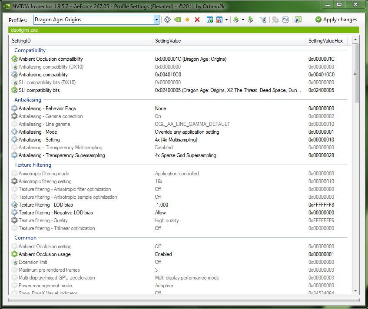Click the green NVIDIA restore defaults icon
Image resolution: width=368 pixels, height=309 pixels.
pos(177,20)
